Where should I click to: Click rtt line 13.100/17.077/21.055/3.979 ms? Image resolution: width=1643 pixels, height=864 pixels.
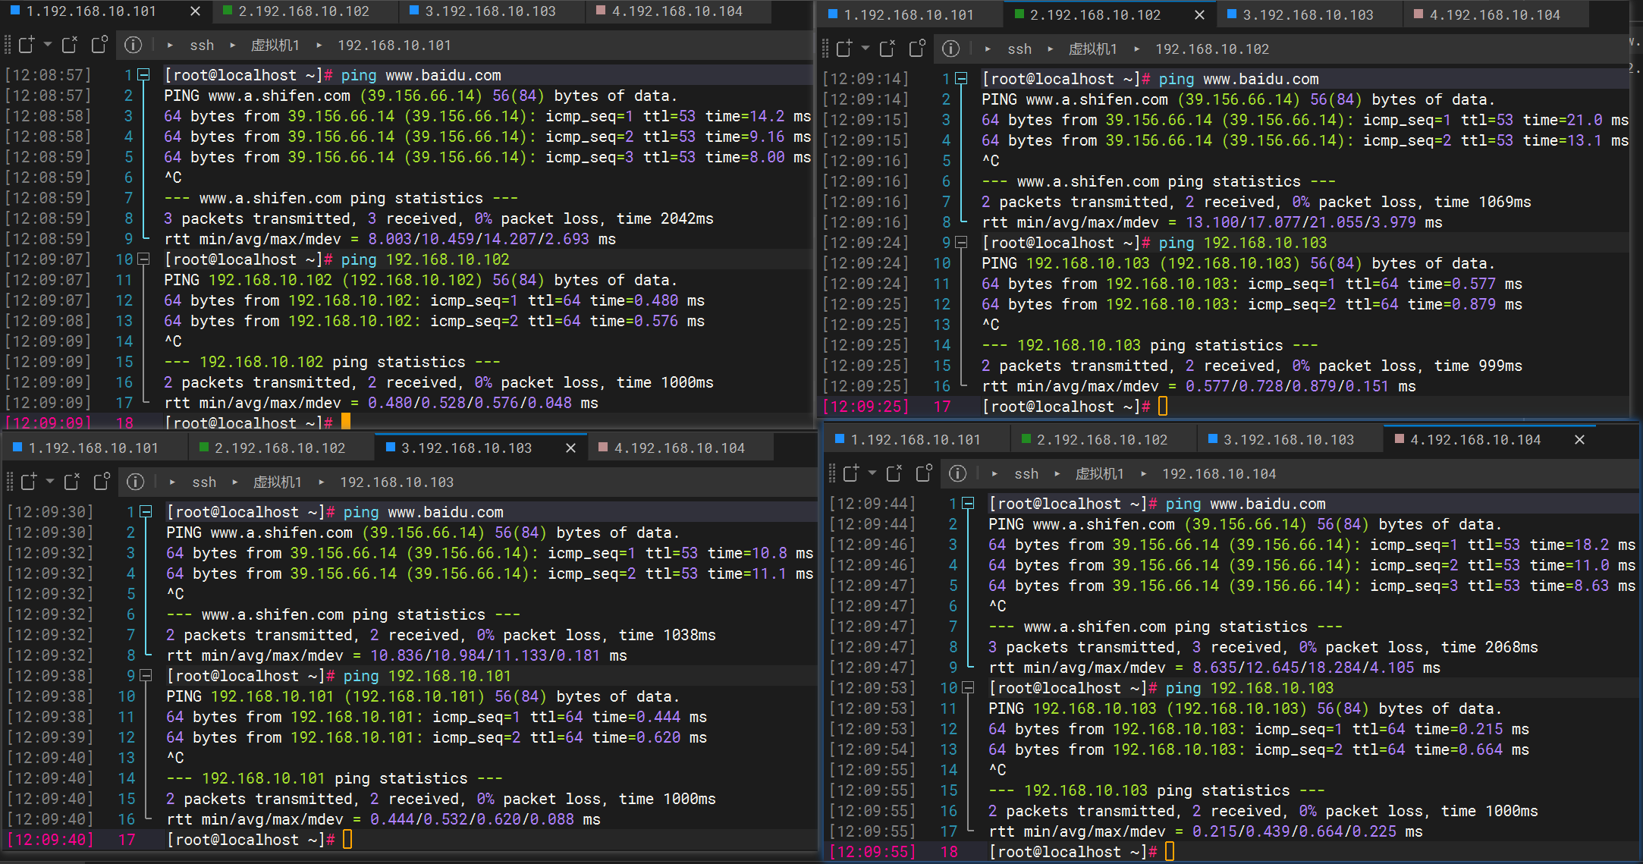point(1212,222)
